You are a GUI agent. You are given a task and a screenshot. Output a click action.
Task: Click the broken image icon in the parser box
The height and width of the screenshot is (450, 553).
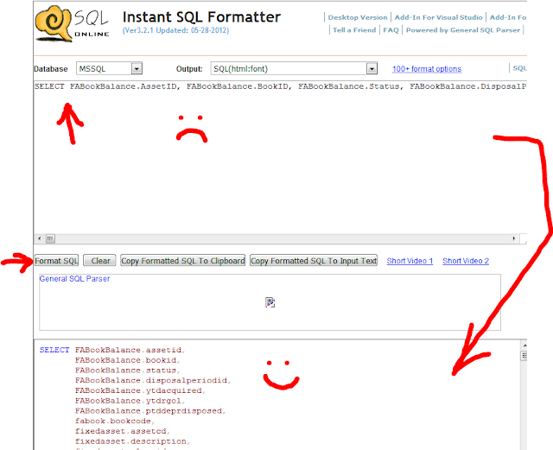[x=270, y=302]
